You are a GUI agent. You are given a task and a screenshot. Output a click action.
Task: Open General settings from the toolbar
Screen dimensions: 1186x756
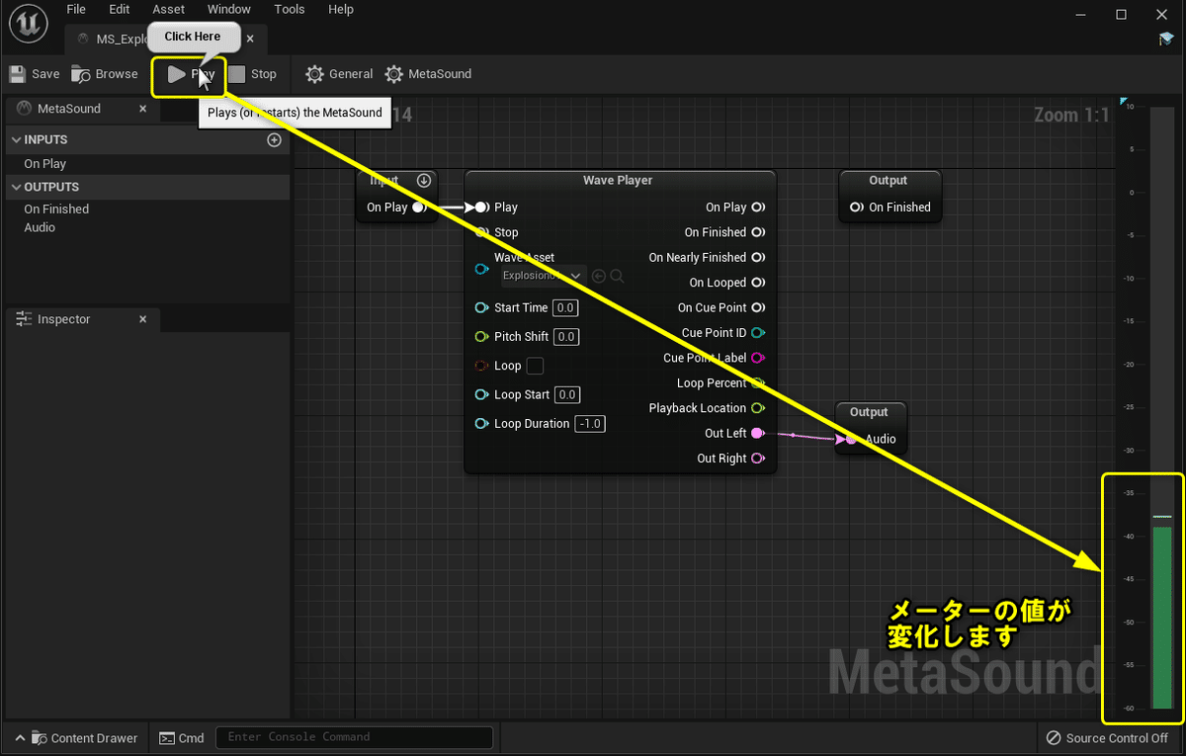coord(339,74)
